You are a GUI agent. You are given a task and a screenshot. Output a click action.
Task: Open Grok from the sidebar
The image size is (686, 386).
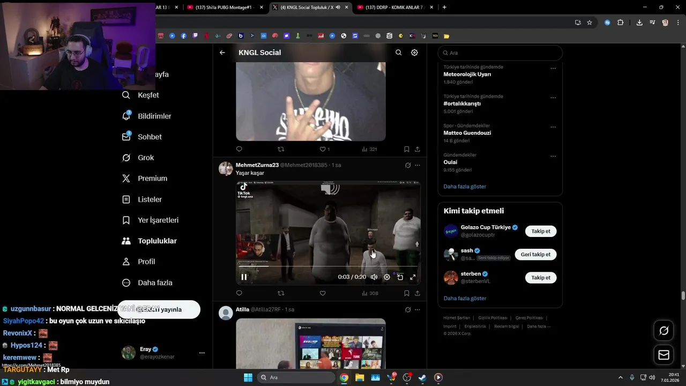138,158
